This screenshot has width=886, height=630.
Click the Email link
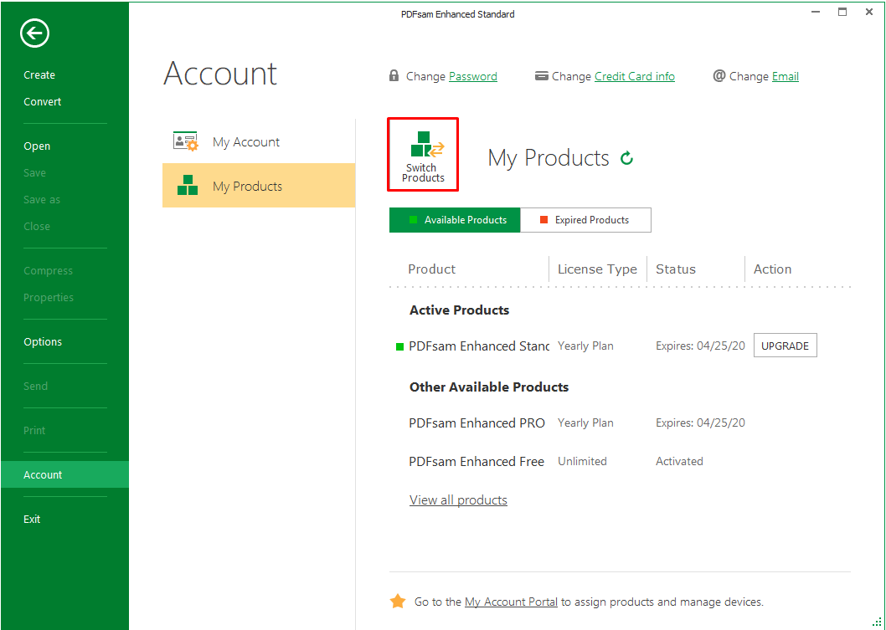786,76
